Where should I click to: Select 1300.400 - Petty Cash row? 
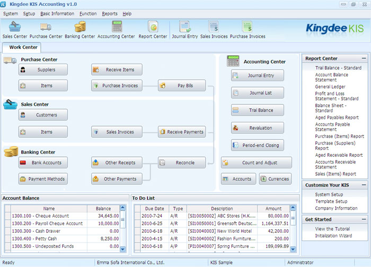tap(63, 238)
